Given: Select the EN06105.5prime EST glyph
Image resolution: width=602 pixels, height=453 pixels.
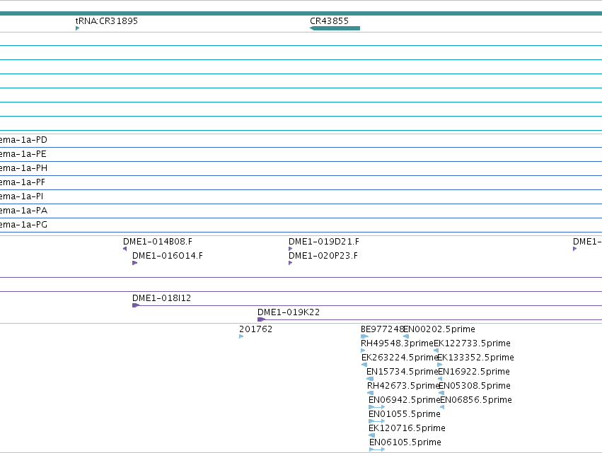Looking at the screenshot, I should [x=377, y=449].
